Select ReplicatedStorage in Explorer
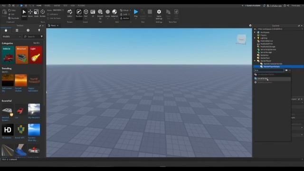 268,47
